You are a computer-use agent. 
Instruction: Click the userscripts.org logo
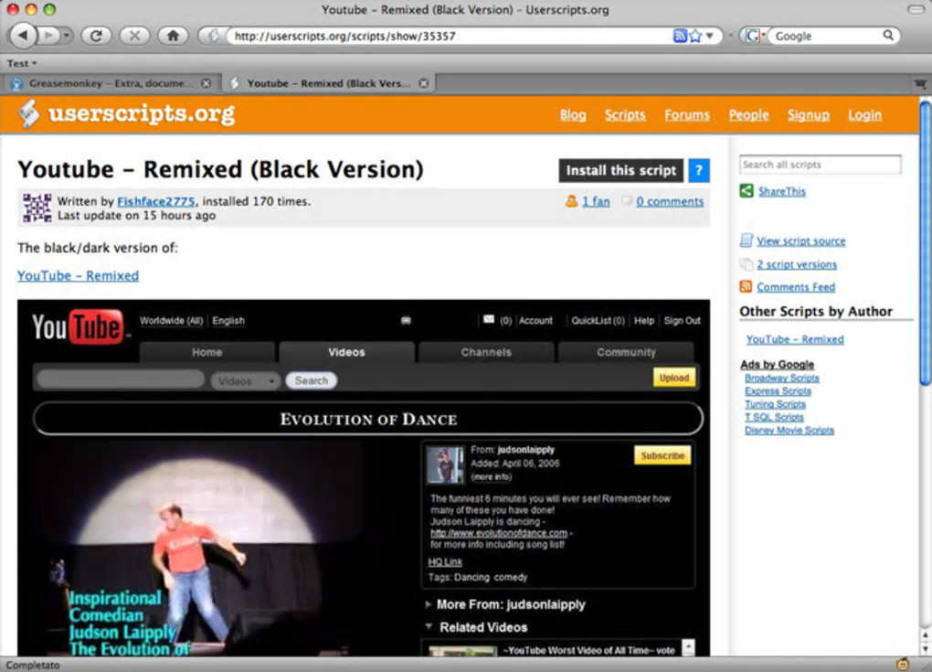[126, 113]
